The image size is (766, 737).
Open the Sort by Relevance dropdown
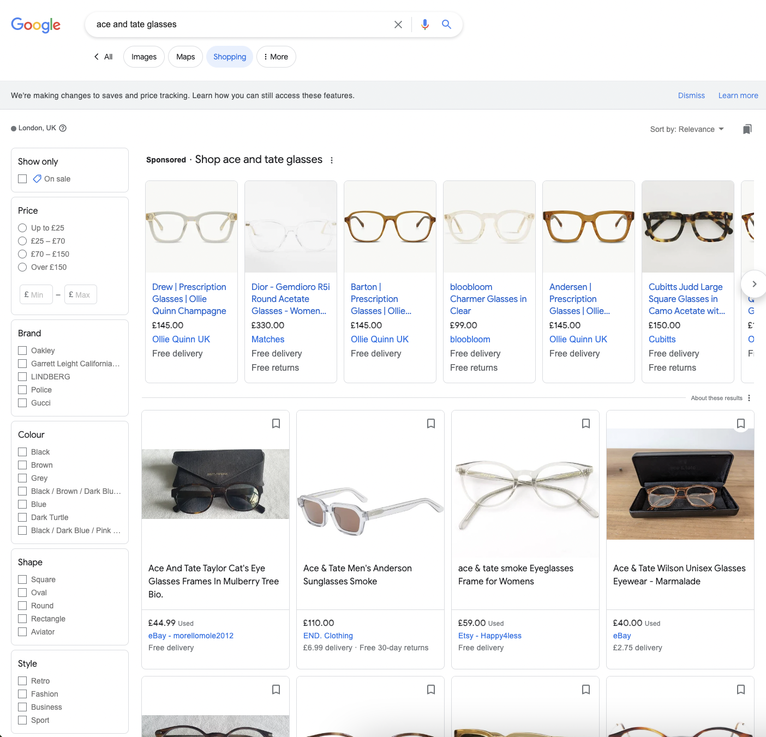(687, 129)
